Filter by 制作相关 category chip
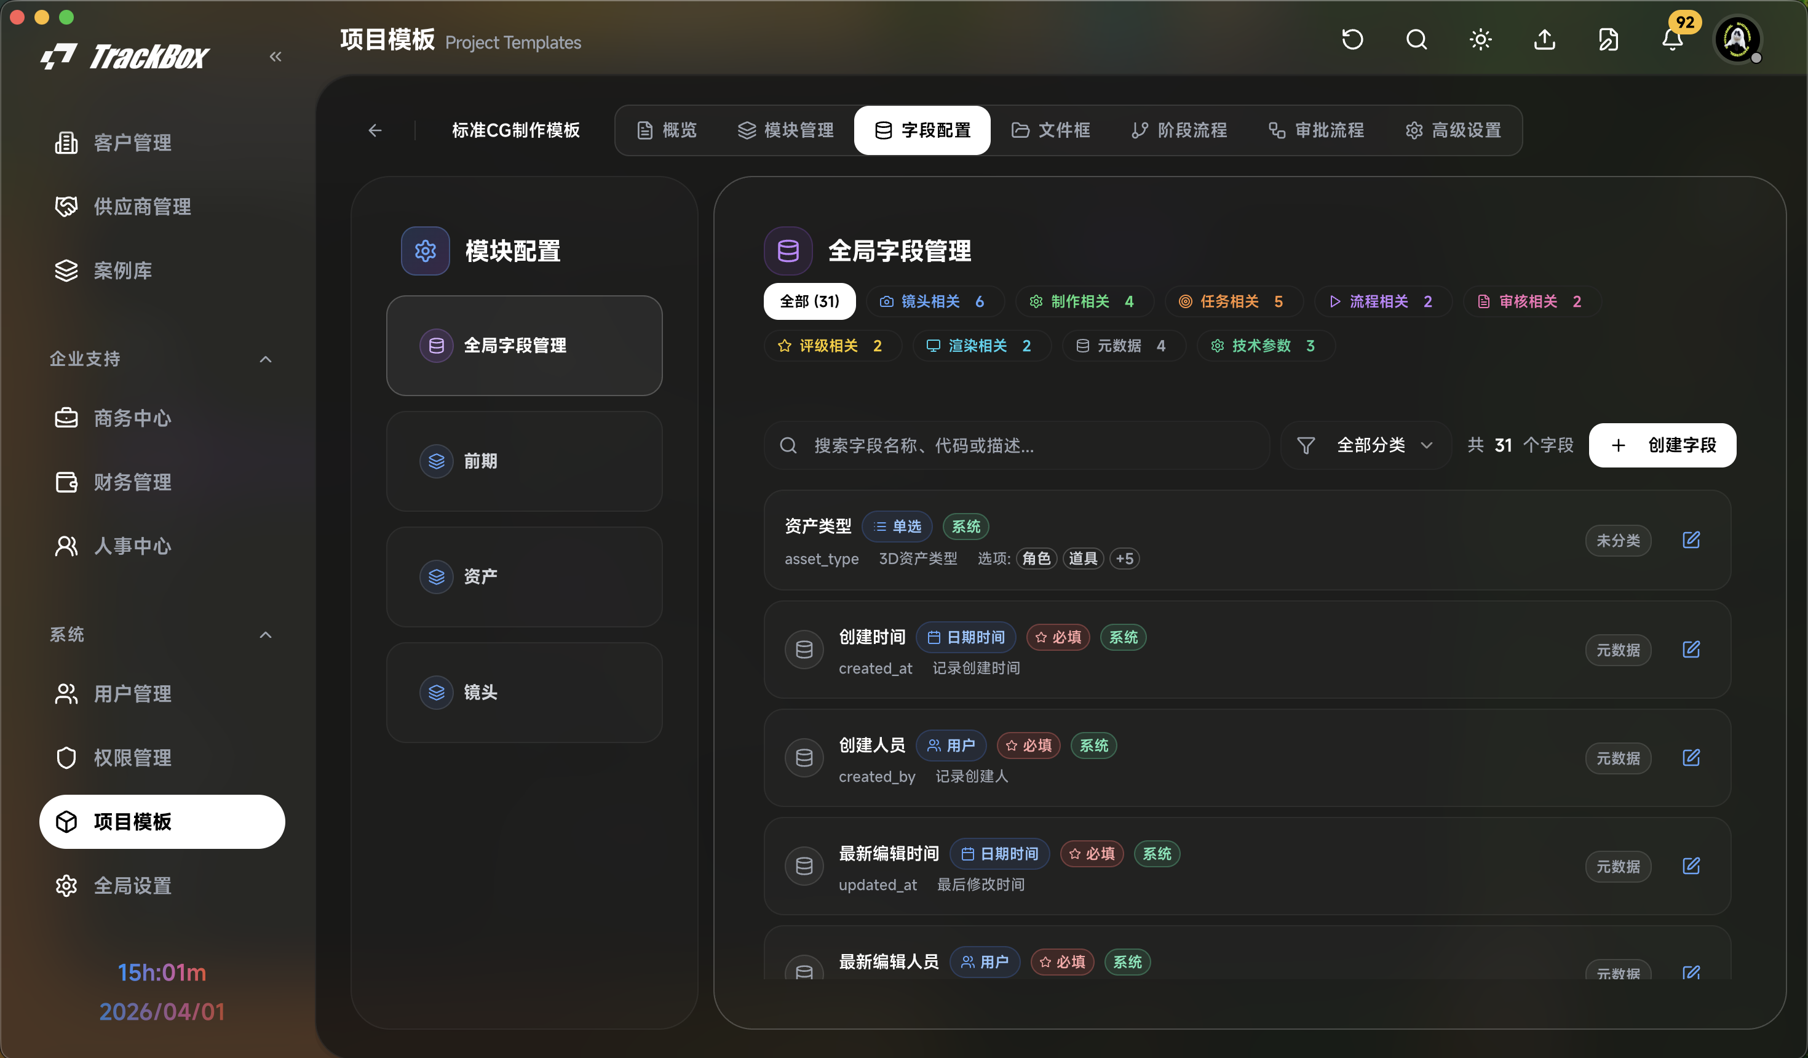This screenshot has height=1058, width=1808. pos(1084,301)
